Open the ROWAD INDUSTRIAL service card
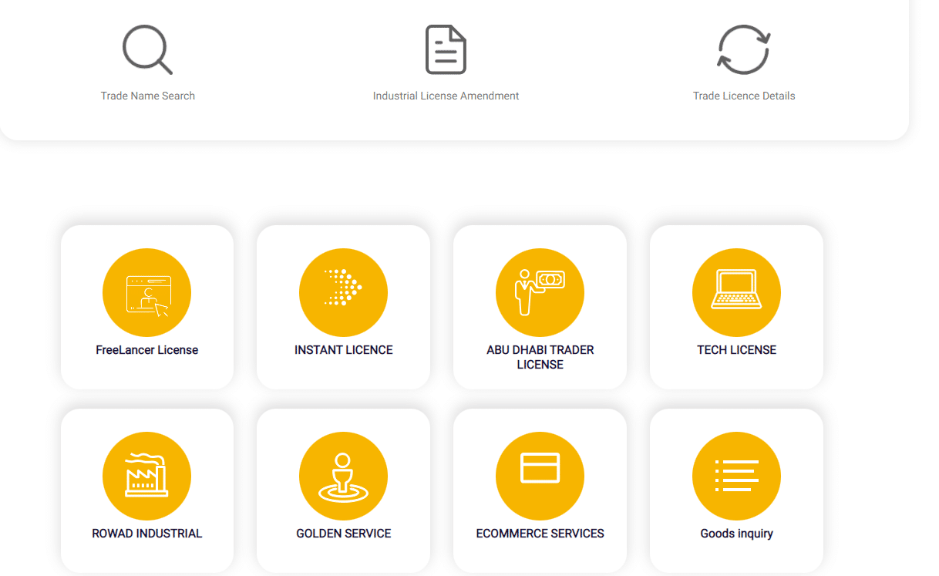This screenshot has height=576, width=939. click(146, 490)
